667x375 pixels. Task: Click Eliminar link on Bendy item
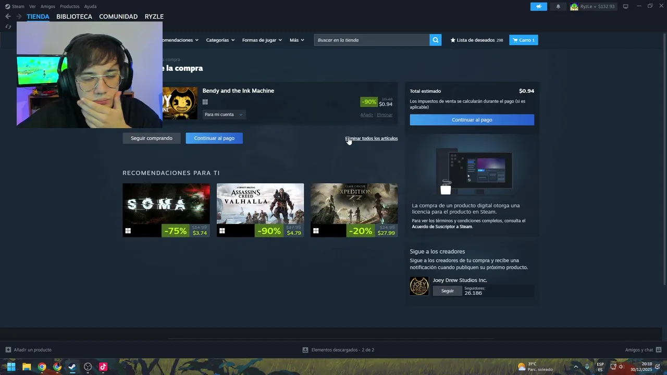(385, 115)
